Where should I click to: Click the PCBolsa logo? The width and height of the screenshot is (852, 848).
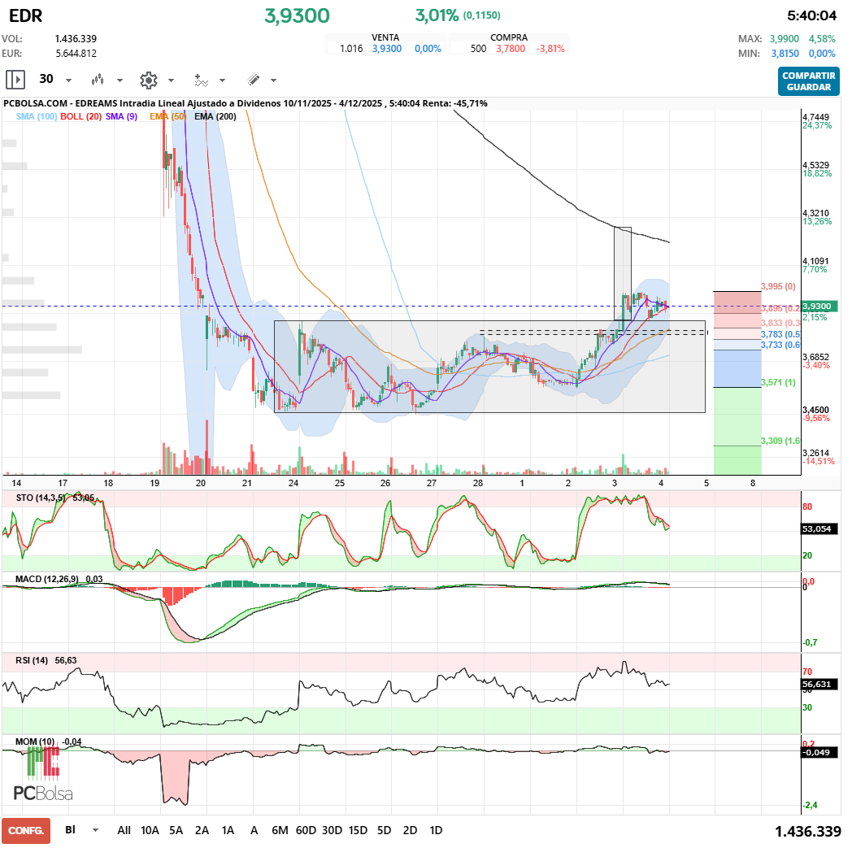point(42,793)
